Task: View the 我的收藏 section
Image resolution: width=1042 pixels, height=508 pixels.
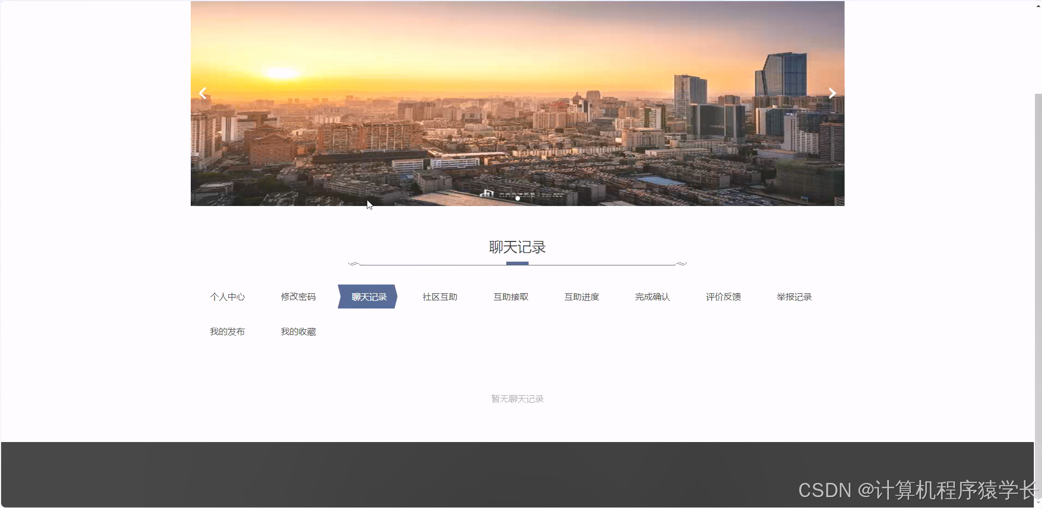Action: (x=298, y=332)
